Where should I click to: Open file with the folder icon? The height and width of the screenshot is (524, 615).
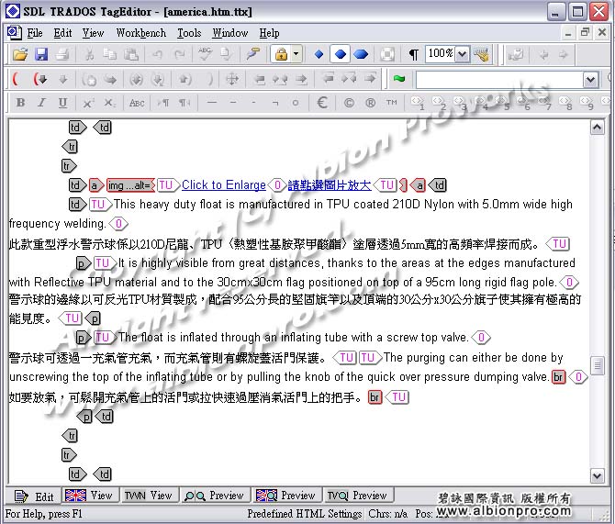(x=20, y=54)
